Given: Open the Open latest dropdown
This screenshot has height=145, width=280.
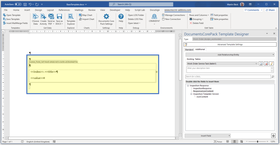Looking at the screenshot, I should pos(134,23).
